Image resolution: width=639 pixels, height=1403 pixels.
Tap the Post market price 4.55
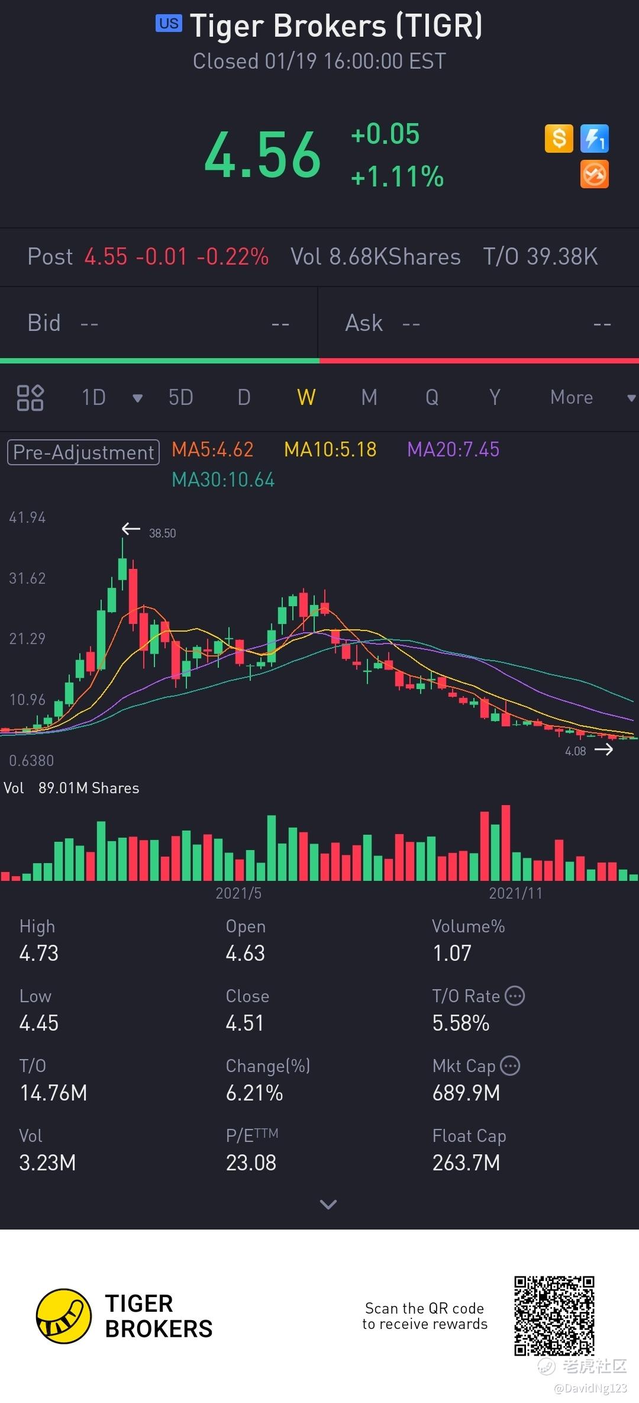click(106, 257)
